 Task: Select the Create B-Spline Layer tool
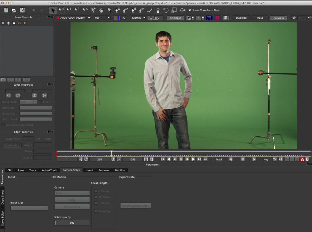[x=133, y=10]
